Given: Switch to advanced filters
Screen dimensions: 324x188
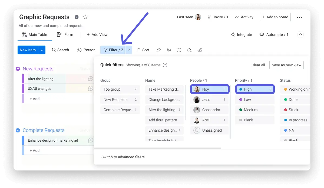Looking at the screenshot, I should pyautogui.click(x=123, y=157).
